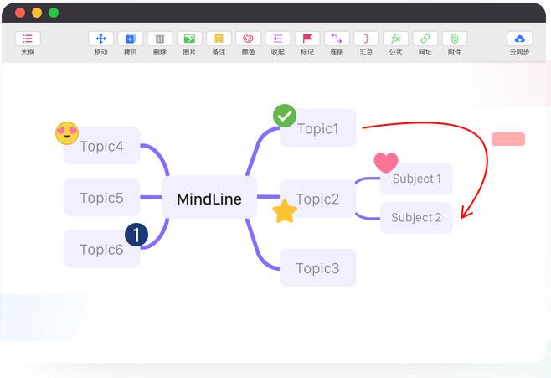551x378 pixels.
Task: Click the copy (拷贝) toolbar icon
Action: 130,39
